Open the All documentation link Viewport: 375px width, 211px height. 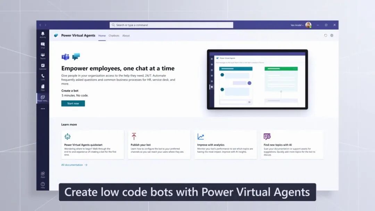(x=74, y=165)
